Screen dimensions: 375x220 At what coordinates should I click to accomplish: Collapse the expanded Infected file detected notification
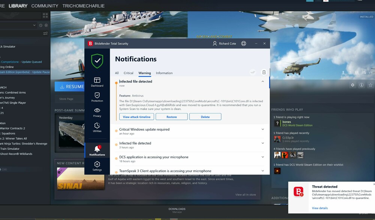tap(264, 81)
